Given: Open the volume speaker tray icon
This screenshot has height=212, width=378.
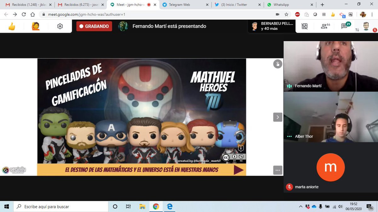Looking at the screenshot, I should [341, 206].
